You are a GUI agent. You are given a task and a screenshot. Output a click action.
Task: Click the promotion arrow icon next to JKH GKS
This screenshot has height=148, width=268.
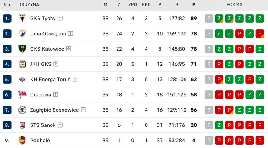coord(56,64)
